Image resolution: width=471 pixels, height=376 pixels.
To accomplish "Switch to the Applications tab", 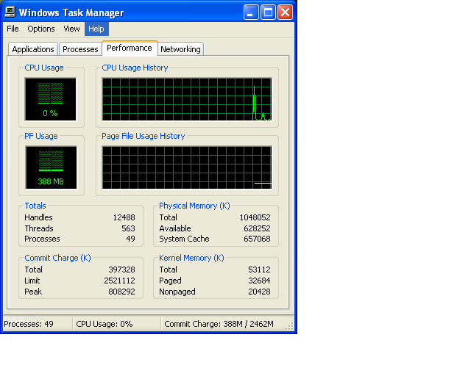I will [33, 49].
